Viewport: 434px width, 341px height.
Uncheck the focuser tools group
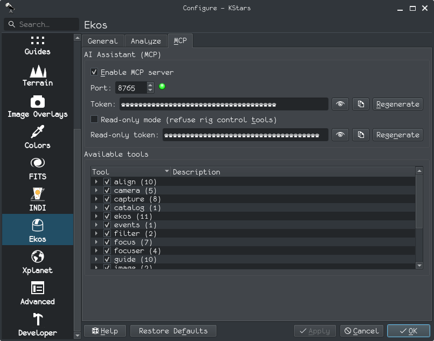(107, 250)
